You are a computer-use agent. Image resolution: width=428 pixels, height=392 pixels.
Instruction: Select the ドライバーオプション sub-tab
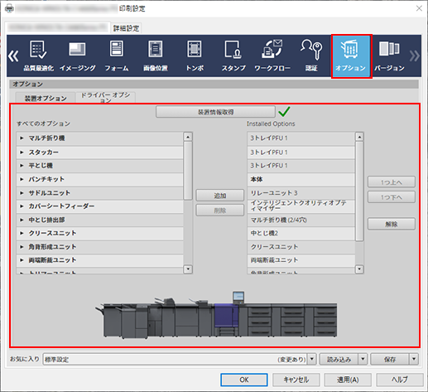[105, 98]
